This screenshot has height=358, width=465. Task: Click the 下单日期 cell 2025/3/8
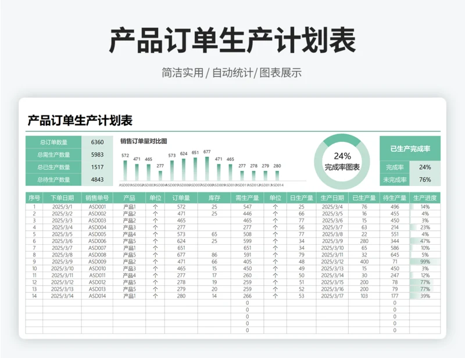click(62, 255)
